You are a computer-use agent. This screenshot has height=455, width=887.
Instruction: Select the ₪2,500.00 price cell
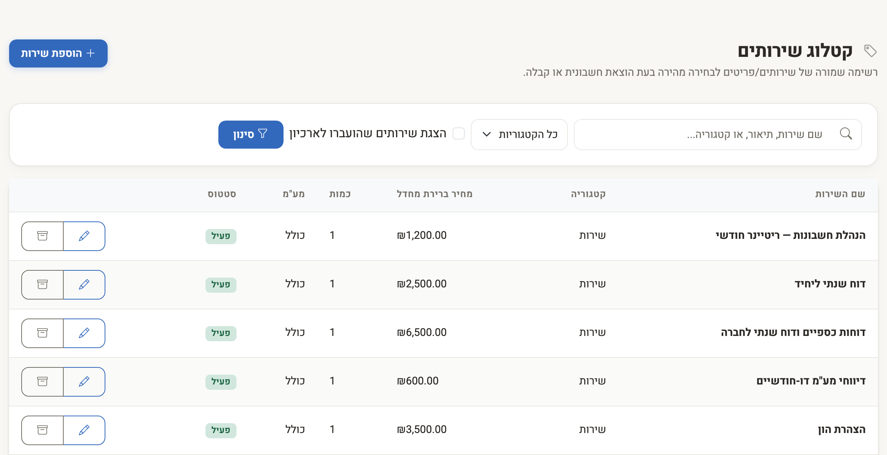tap(422, 284)
